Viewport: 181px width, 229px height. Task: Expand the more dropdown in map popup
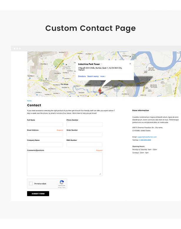click(x=103, y=76)
